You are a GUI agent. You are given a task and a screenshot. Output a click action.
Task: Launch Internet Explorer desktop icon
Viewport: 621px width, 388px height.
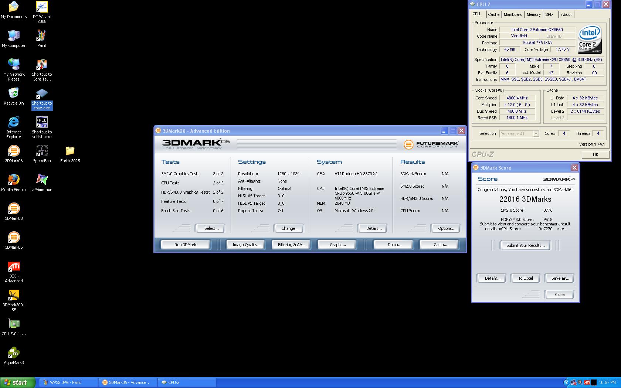click(x=14, y=127)
